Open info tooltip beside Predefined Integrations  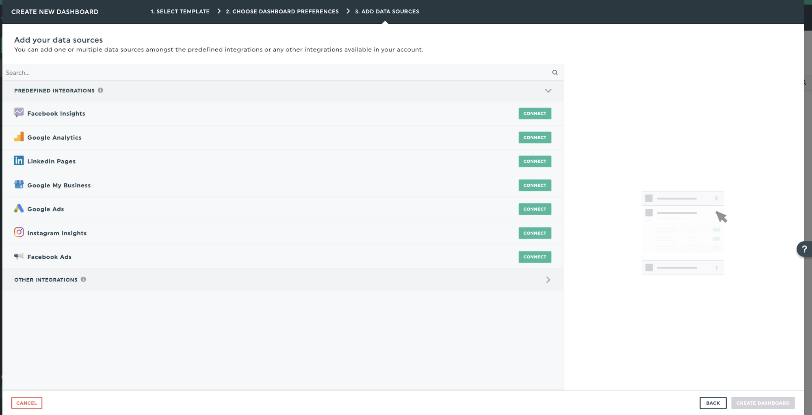pos(100,90)
